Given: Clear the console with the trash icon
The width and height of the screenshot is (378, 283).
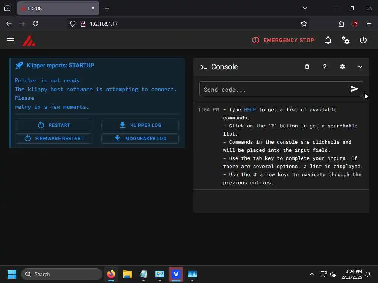Looking at the screenshot, I should point(307,67).
